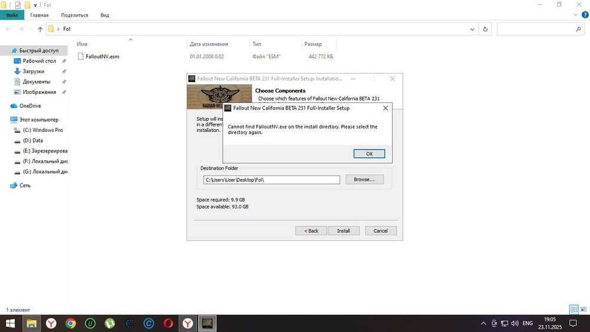Open the address bar history dropdown
The height and width of the screenshot is (332, 590).
pyautogui.click(x=472, y=29)
